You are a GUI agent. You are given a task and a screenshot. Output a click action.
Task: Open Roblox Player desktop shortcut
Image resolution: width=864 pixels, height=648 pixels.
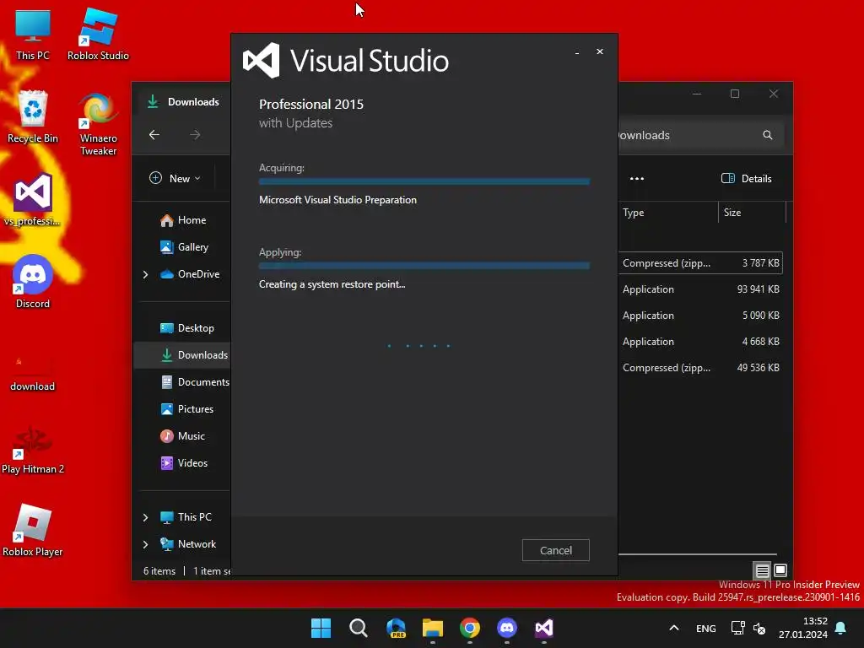(33, 530)
